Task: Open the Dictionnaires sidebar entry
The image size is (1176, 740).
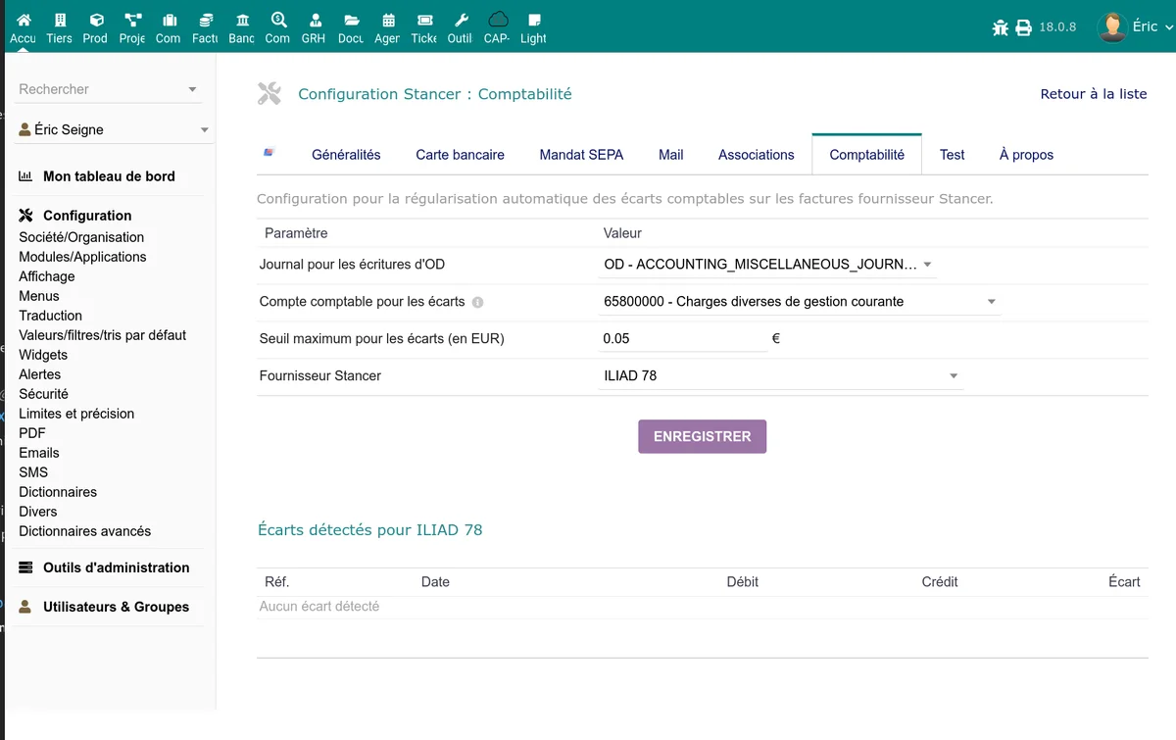Action: click(58, 492)
